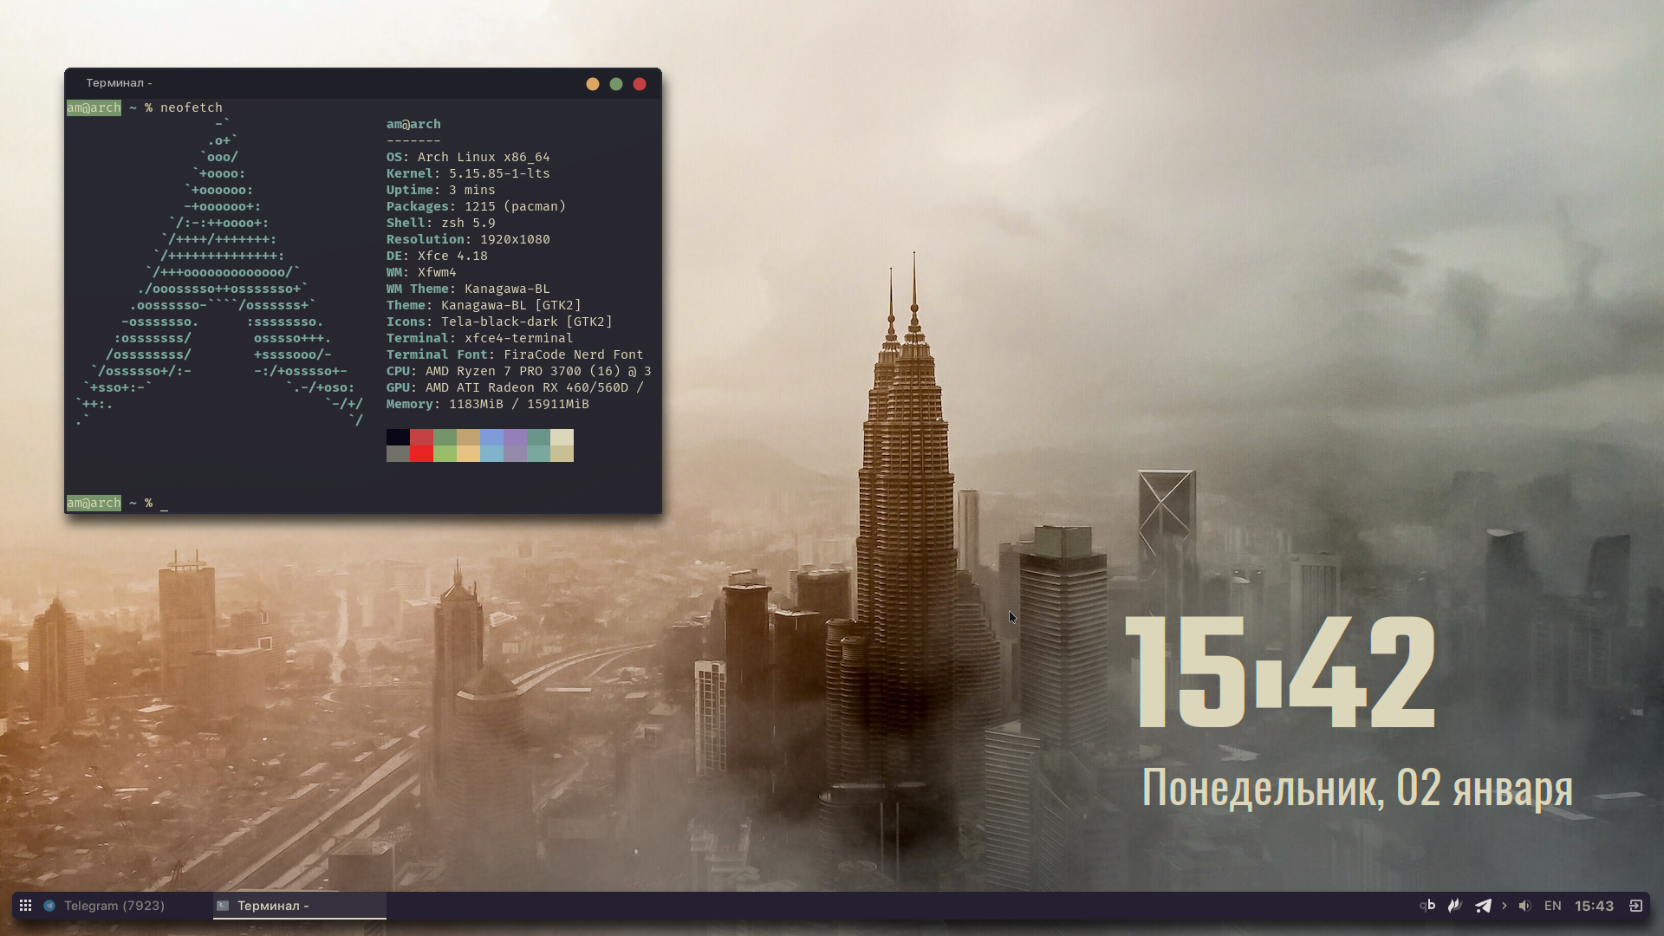Click the flame-shaped tray icon
The height and width of the screenshot is (936, 1664).
tap(1455, 906)
